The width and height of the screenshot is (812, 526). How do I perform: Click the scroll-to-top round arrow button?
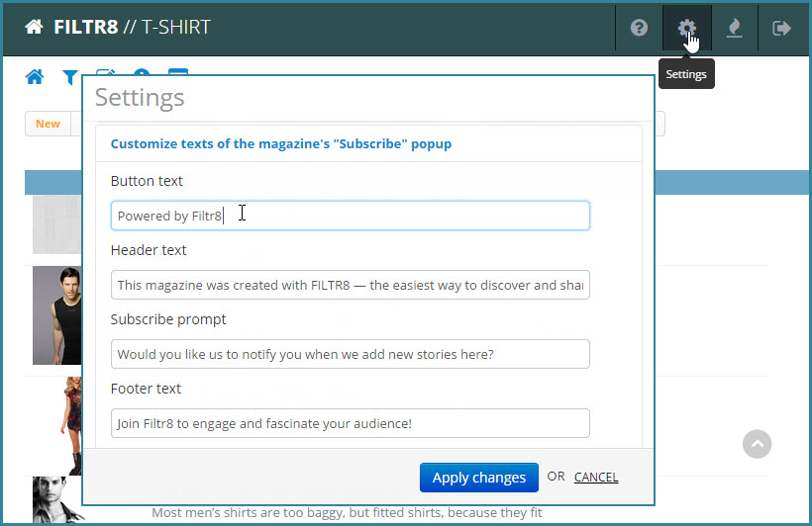pyautogui.click(x=757, y=444)
